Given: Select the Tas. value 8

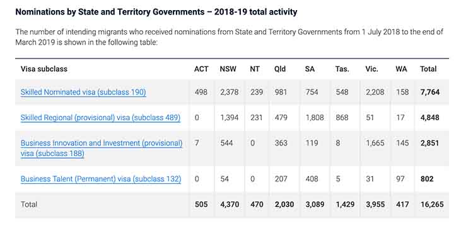Looking at the screenshot, I should 338,143.
